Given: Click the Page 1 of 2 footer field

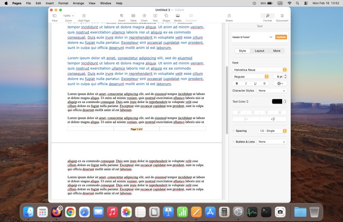Looking at the screenshot, I should (x=136, y=129).
